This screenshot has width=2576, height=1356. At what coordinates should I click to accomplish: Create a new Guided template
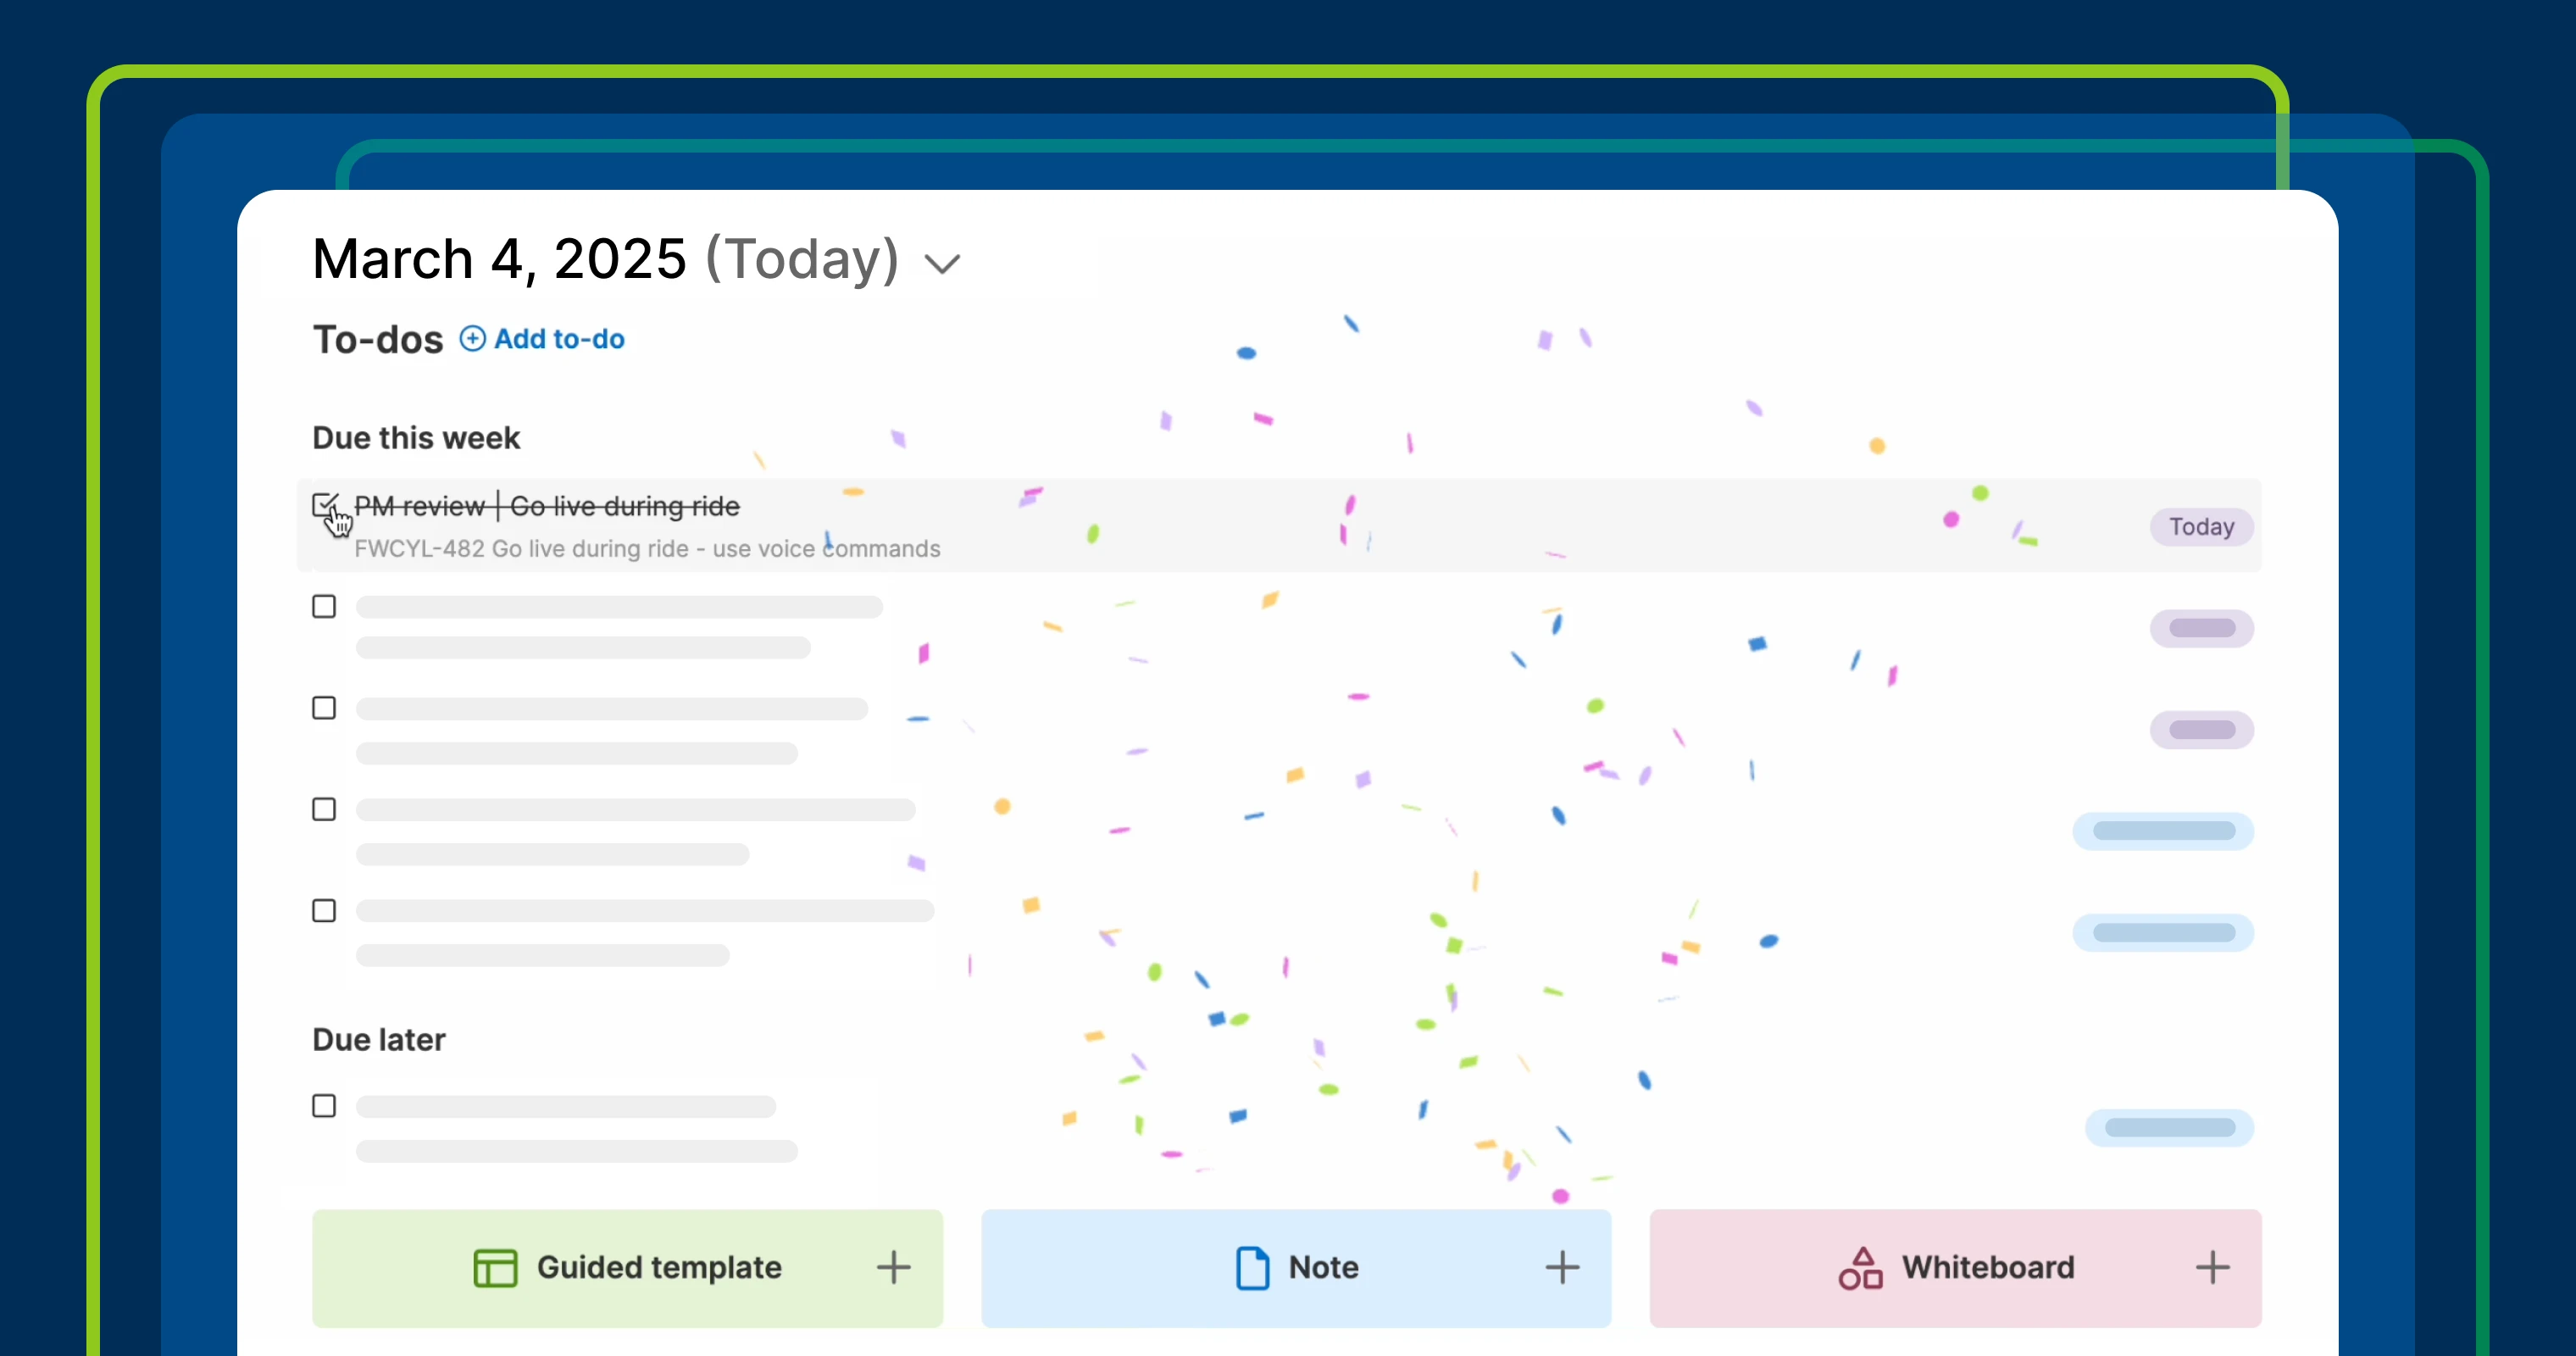tap(659, 1268)
